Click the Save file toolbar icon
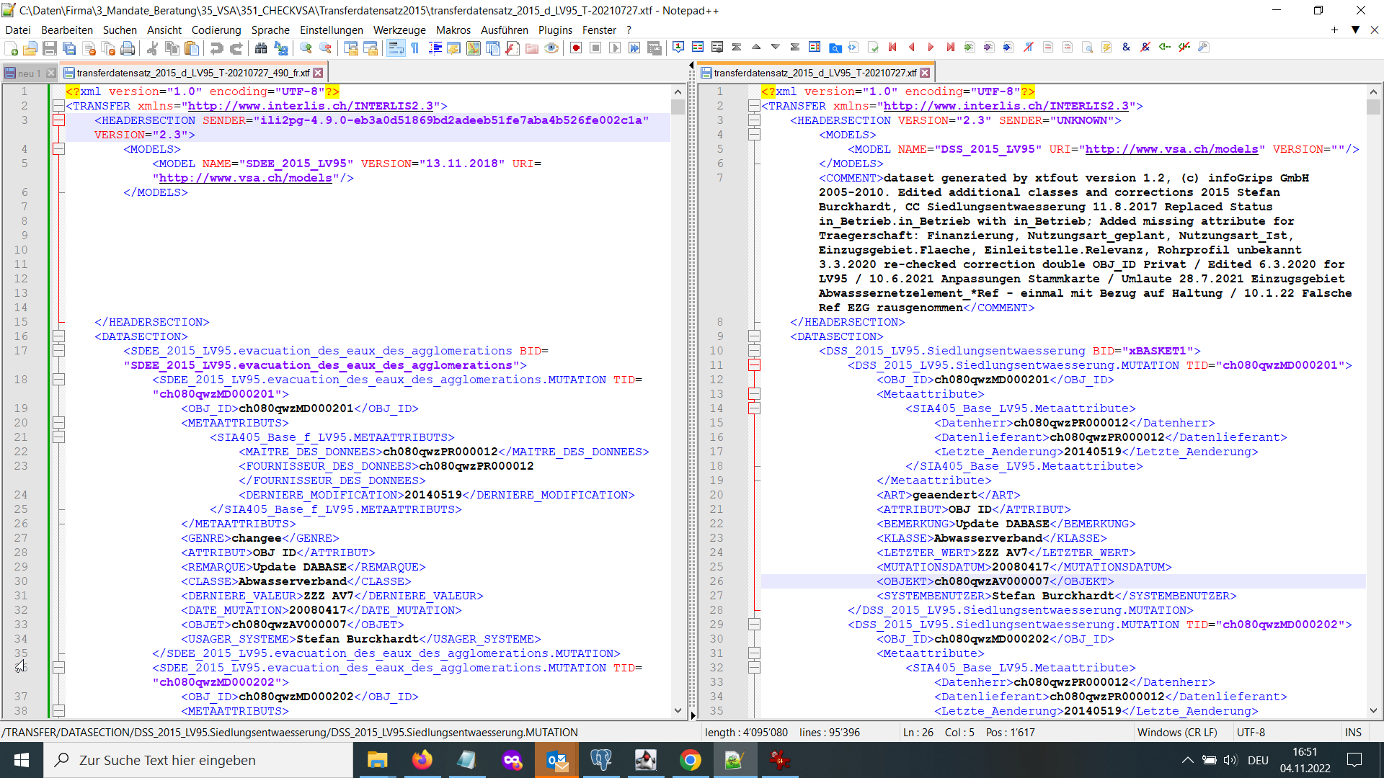1384x778 pixels. 50,48
